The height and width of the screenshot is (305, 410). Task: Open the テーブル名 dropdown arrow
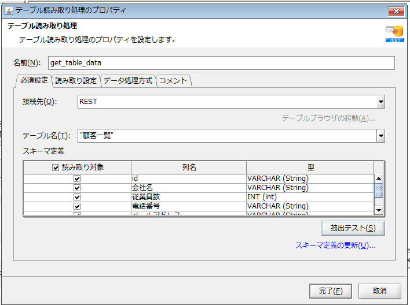coord(380,136)
